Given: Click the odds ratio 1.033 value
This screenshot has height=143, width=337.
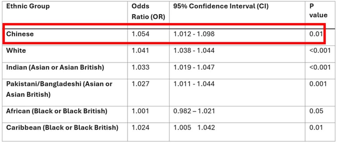Looking at the screenshot, I should [140, 67].
